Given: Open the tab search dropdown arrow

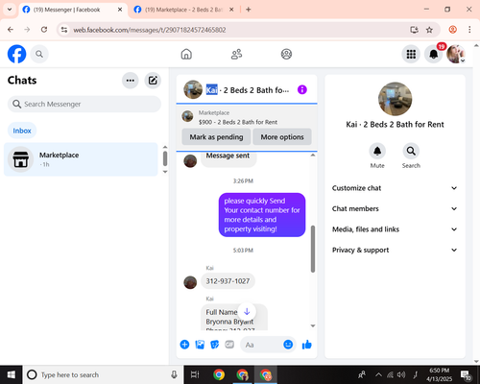Looking at the screenshot, I should pos(10,10).
